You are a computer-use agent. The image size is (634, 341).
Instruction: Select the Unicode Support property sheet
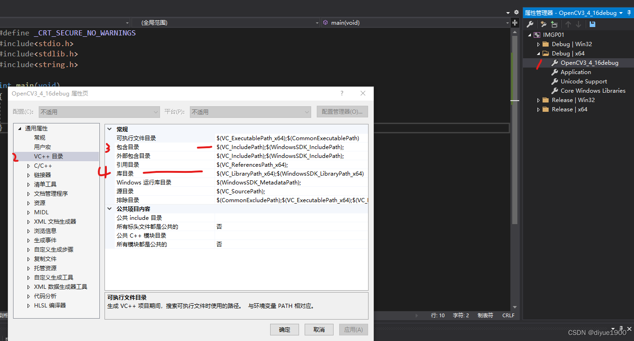point(584,82)
